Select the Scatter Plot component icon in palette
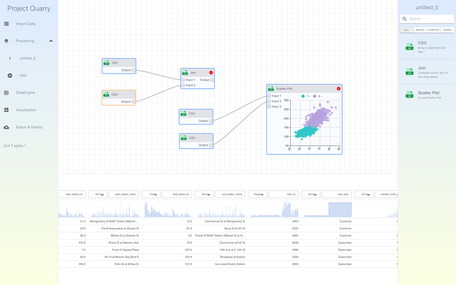Screen dimensions: 456x285 pos(409,95)
